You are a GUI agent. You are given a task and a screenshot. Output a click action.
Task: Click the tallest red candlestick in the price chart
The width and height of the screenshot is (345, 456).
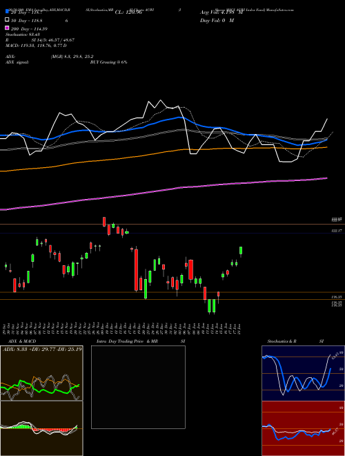[x=136, y=270]
